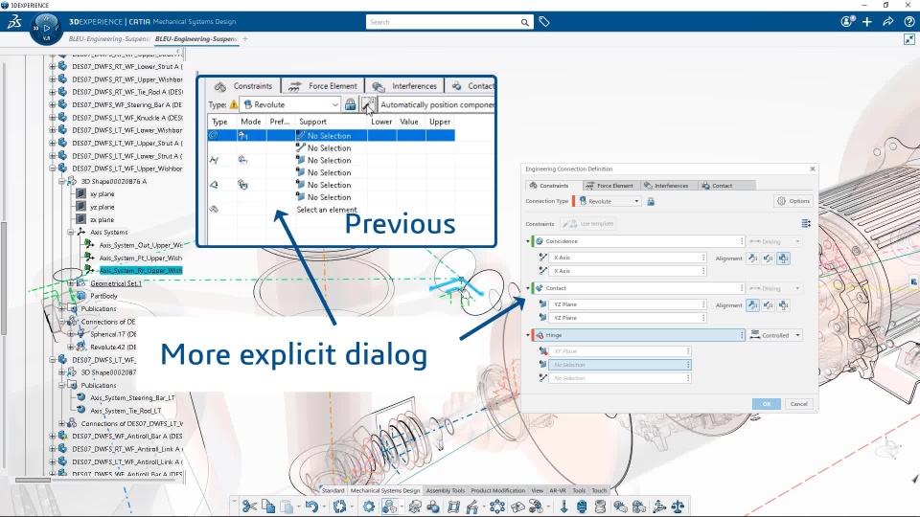This screenshot has height=517, width=920.
Task: Open the 3DEXPERIENCE compass
Action: 46,28
